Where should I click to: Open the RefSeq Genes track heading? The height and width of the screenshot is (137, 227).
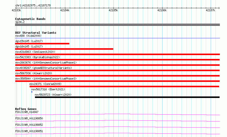click(26, 109)
